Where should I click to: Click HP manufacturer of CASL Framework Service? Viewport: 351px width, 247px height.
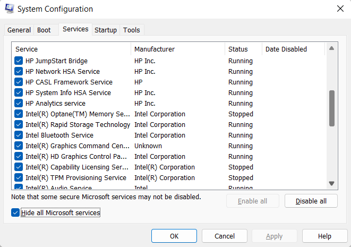(x=139, y=82)
